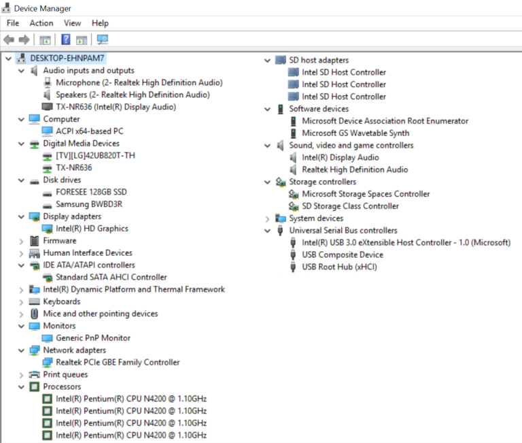Select Samsung BWBD3R disk
Viewport: 522px width, 443px height.
pos(89,204)
